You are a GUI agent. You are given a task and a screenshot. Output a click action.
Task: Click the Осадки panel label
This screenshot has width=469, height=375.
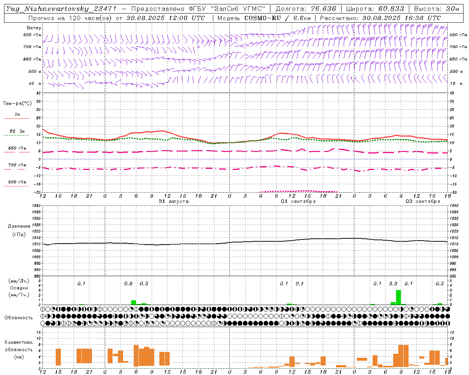point(19,288)
